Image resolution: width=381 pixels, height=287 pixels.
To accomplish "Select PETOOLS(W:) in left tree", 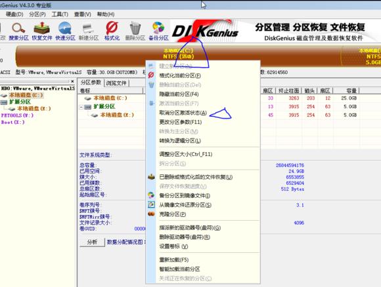I will pos(17,115).
